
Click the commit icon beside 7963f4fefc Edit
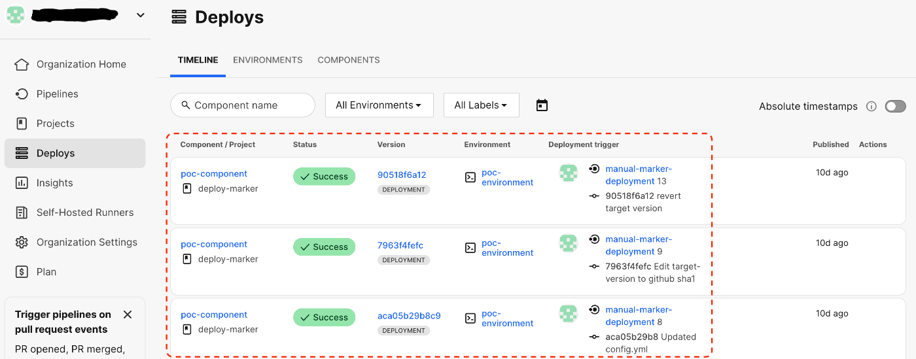594,267
